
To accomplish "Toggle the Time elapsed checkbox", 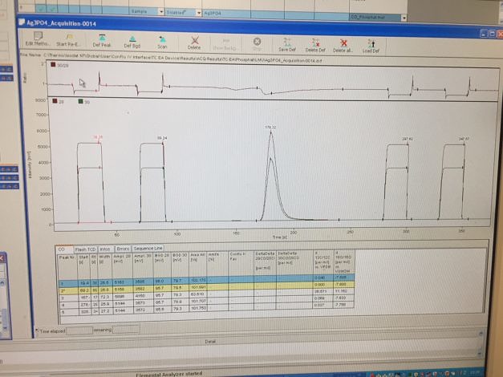I will (39, 330).
